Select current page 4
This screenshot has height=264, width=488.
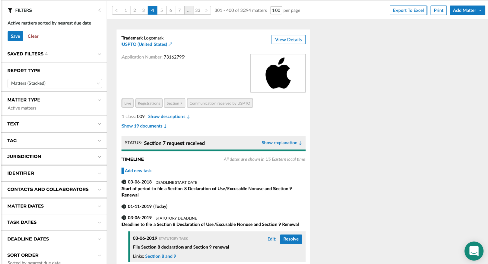[x=152, y=10]
